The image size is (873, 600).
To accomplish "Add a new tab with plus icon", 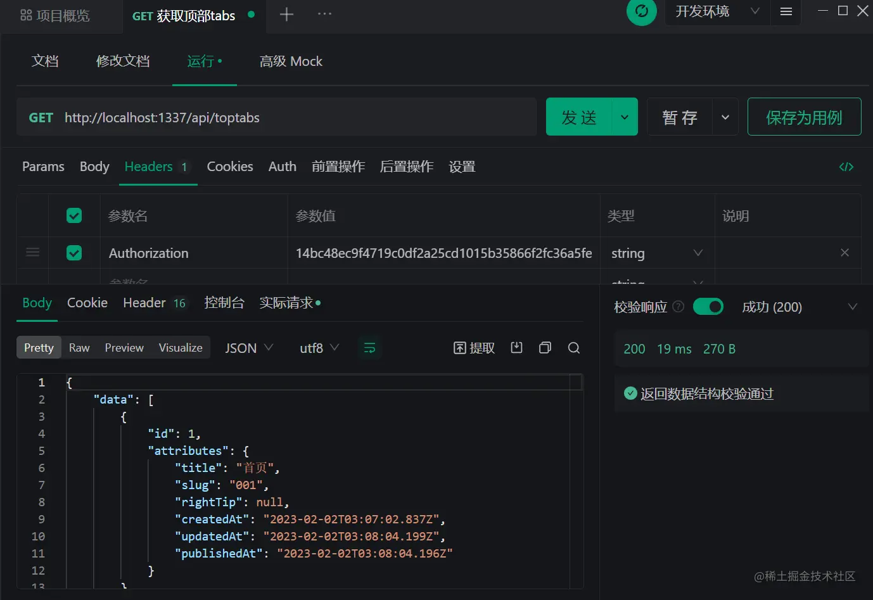I will 286,14.
